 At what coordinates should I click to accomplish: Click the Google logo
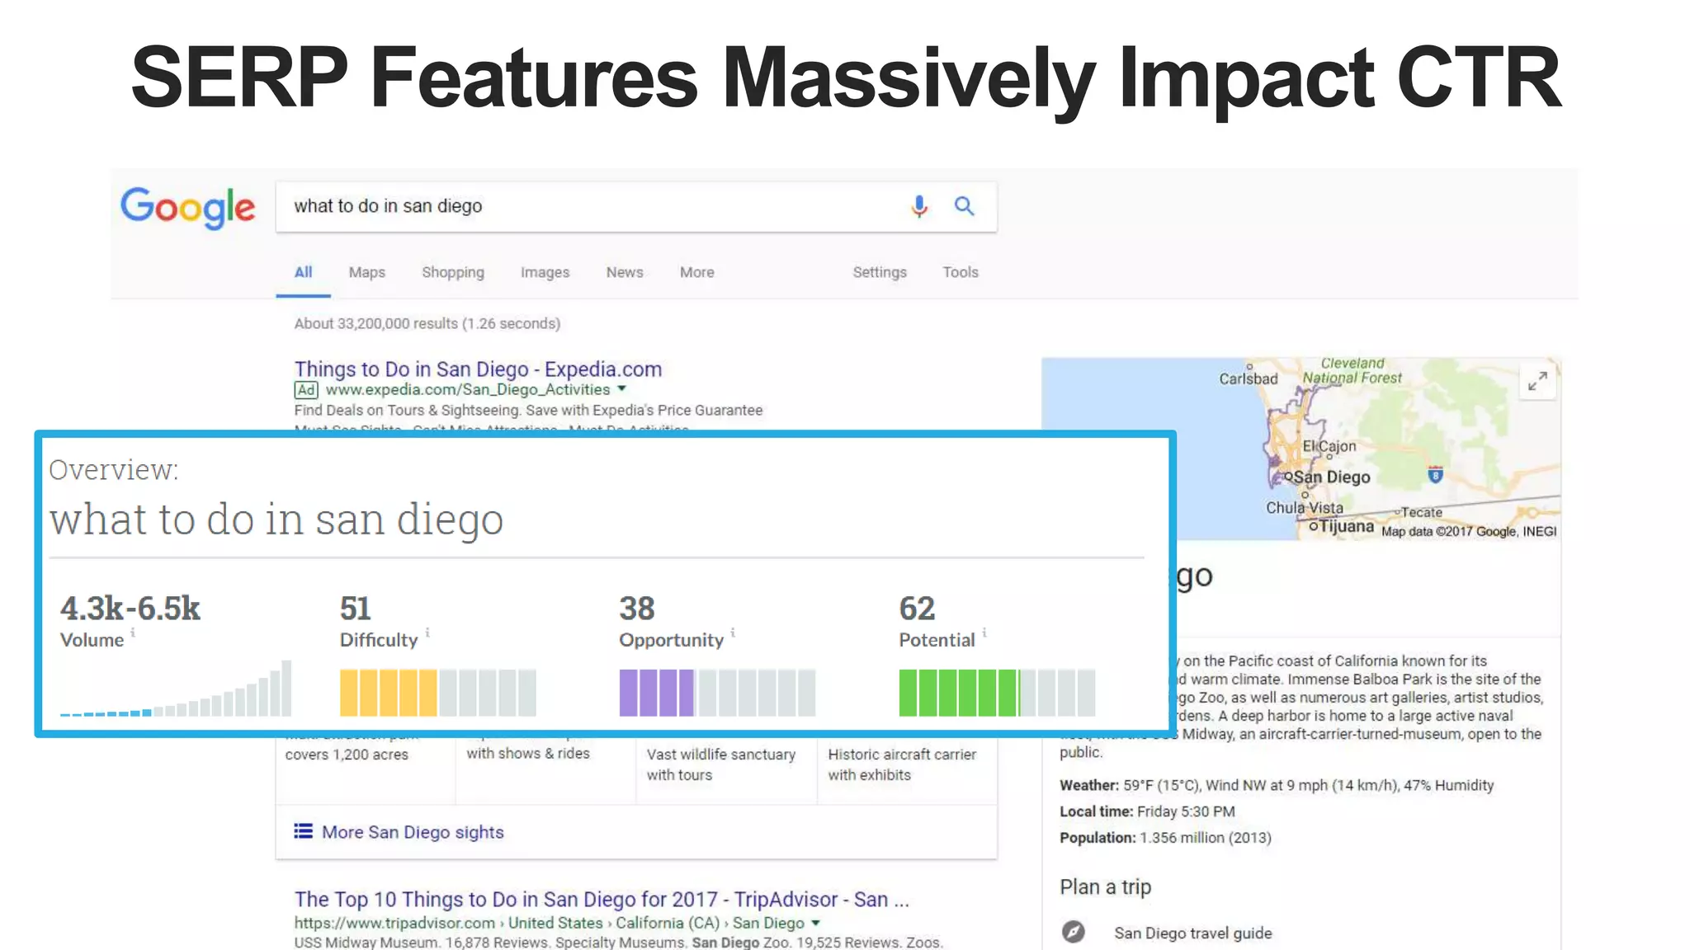tap(188, 207)
